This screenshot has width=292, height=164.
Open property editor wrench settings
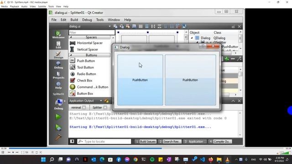(239, 59)
